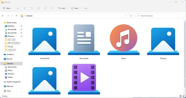Open the Sort dropdown

pyautogui.click(x=63, y=8)
